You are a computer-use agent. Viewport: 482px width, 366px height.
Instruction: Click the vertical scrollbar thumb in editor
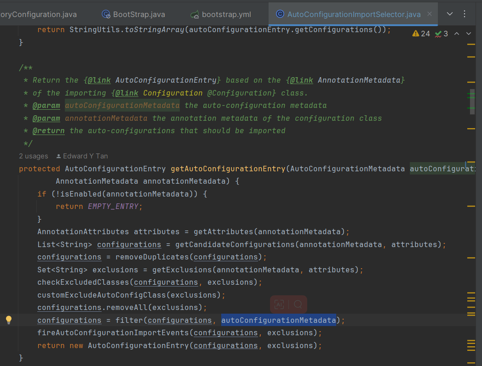point(472,101)
